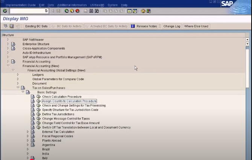The width and height of the screenshot is (252, 160).
Task: Run Specify Structure for Tax Jurisdiction Code execute icon
Action: click(38, 110)
